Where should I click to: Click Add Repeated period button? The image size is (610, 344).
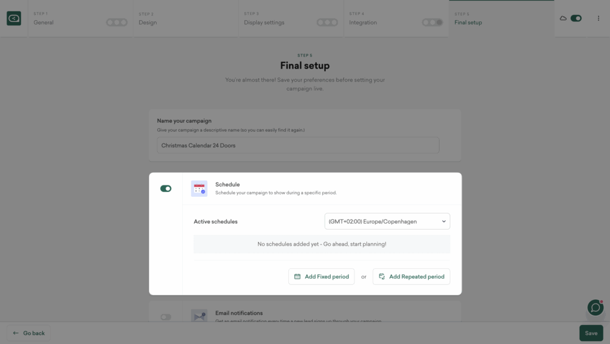[411, 277]
